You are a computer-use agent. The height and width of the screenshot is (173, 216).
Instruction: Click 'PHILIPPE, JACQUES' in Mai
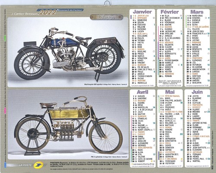pos(173,100)
